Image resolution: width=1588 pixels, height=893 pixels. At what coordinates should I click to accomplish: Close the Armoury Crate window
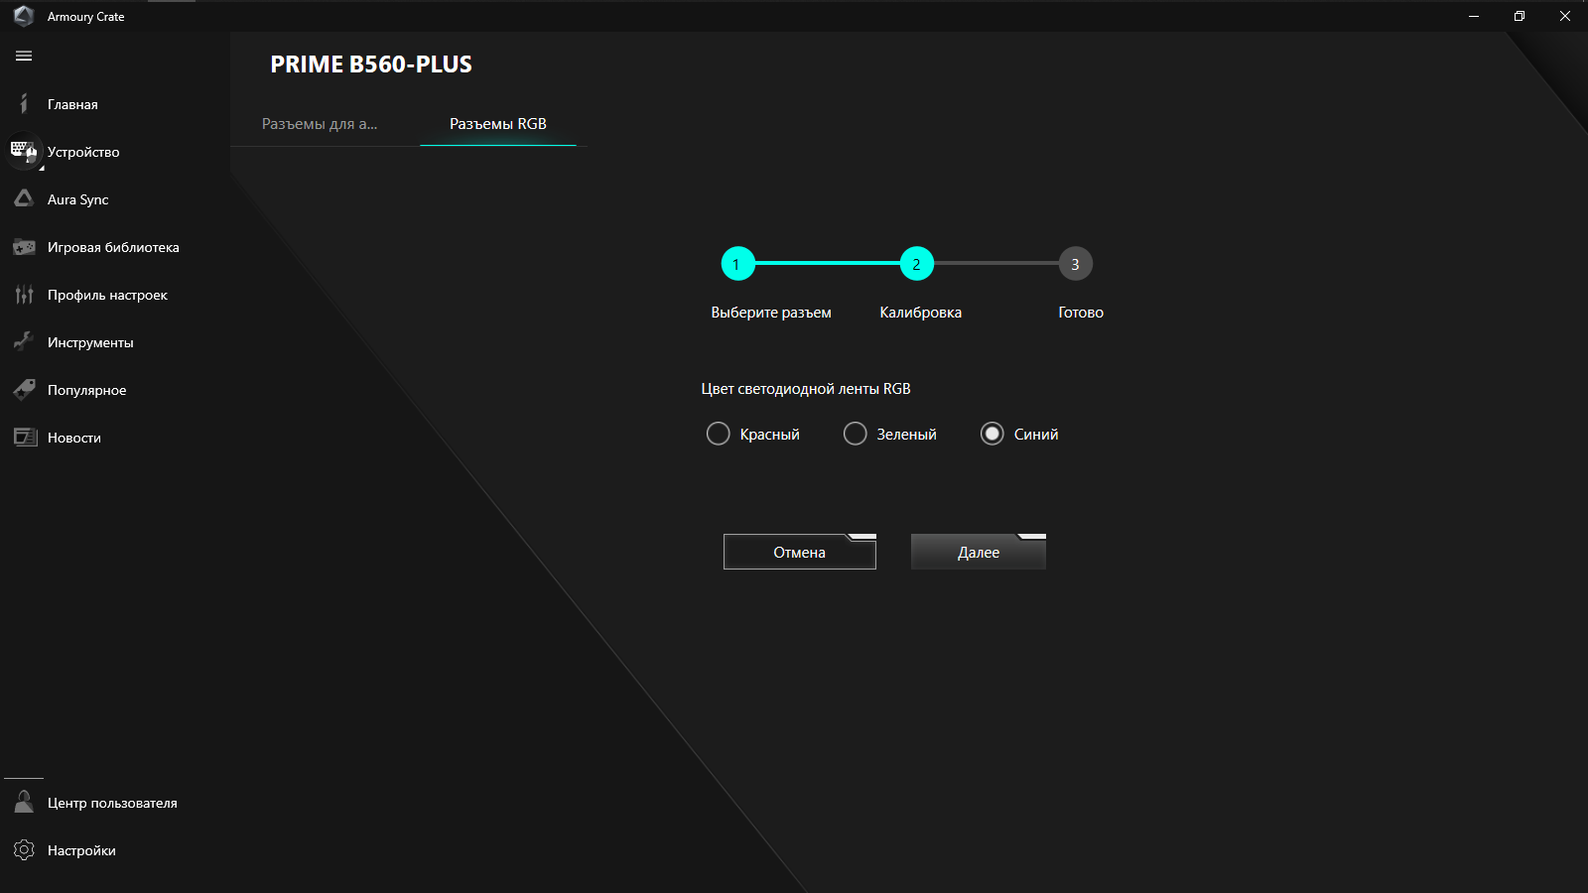(1565, 16)
